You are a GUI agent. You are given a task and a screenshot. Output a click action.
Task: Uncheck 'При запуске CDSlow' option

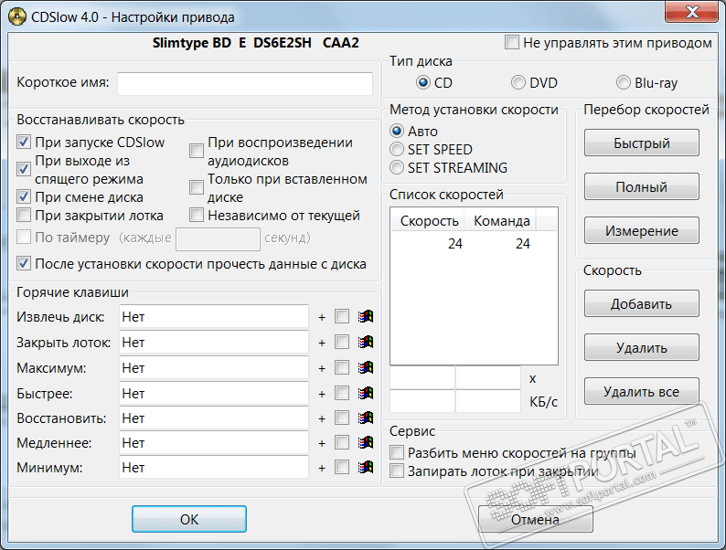click(x=24, y=142)
